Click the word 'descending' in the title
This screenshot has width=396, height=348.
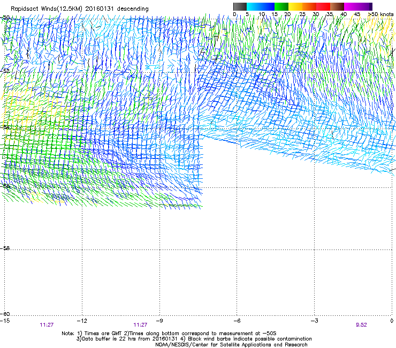[x=133, y=9]
